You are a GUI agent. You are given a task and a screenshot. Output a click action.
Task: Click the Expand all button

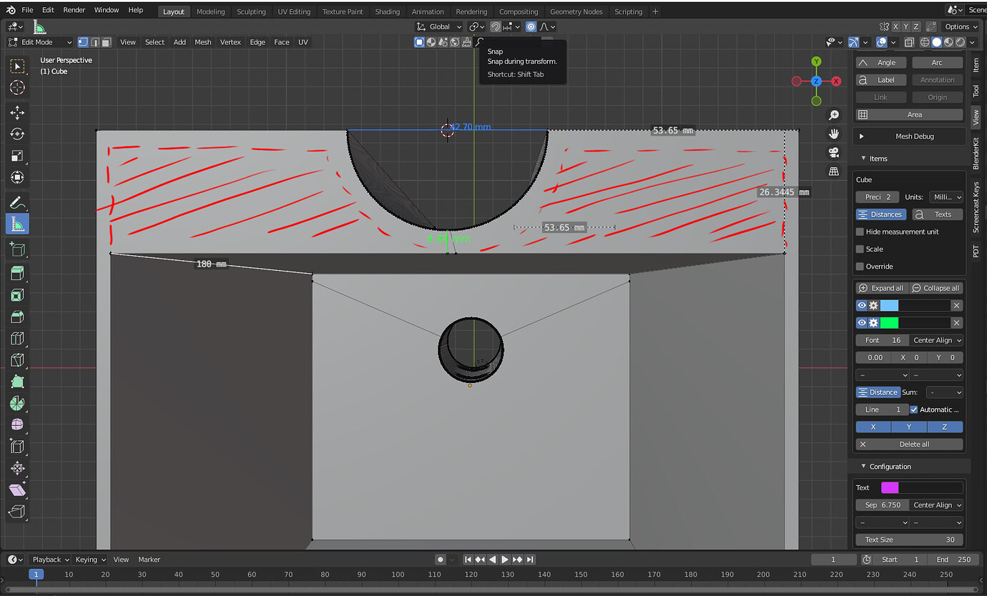pos(882,288)
